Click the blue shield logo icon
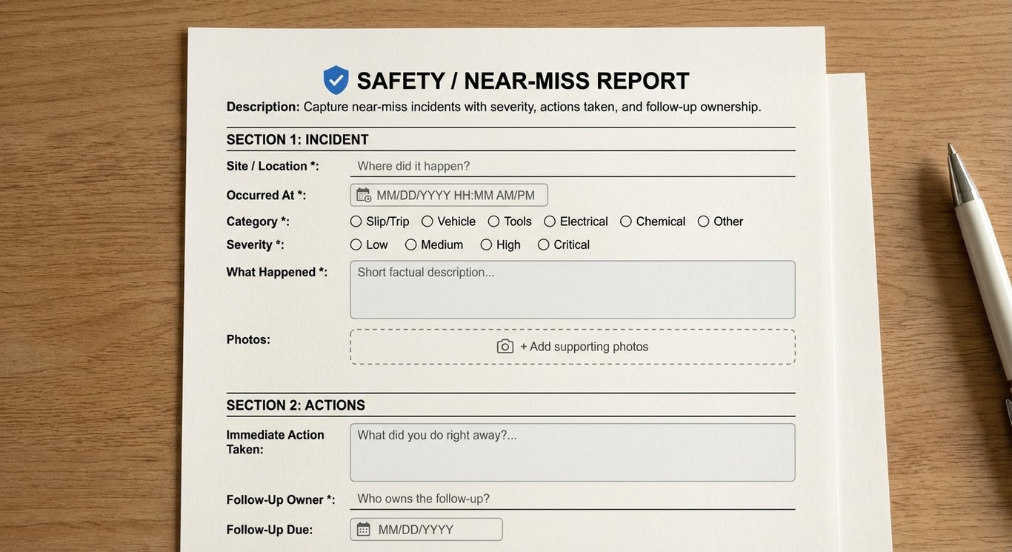 (336, 79)
